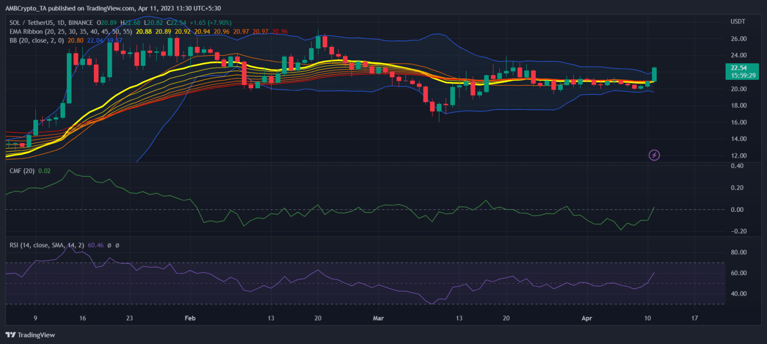
Task: Click the last green candle on the chart
Action: click(x=654, y=74)
